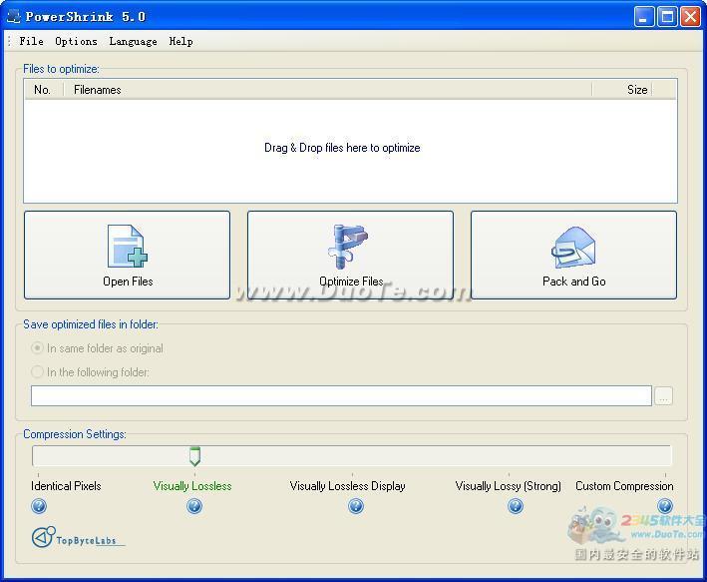
Task: Open the Help menu
Action: click(180, 41)
